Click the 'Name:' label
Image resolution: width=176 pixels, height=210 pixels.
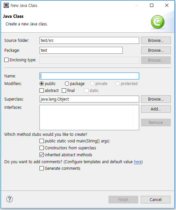tap(10, 76)
